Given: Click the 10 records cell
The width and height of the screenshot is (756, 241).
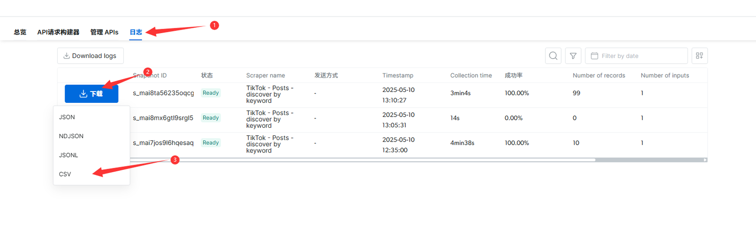Looking at the screenshot, I should point(576,143).
